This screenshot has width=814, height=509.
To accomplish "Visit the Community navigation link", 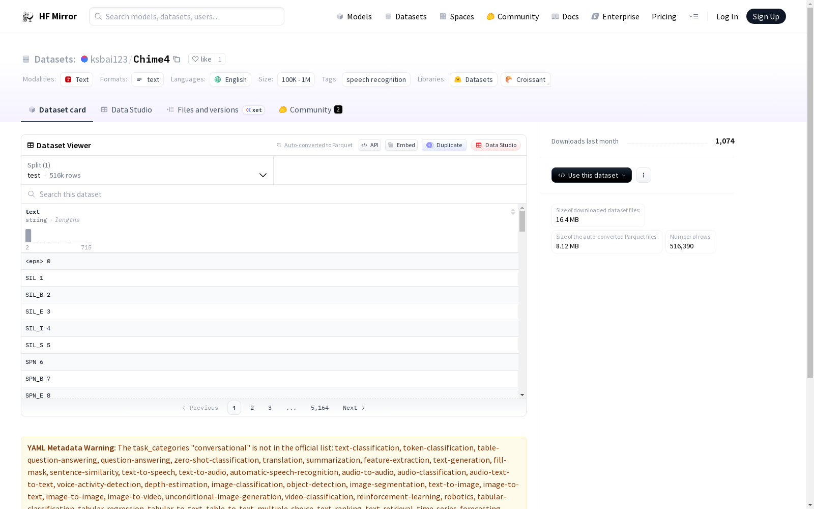I will pyautogui.click(x=513, y=16).
